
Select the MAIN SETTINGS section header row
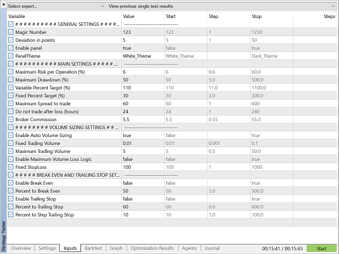pyautogui.click(x=172, y=63)
